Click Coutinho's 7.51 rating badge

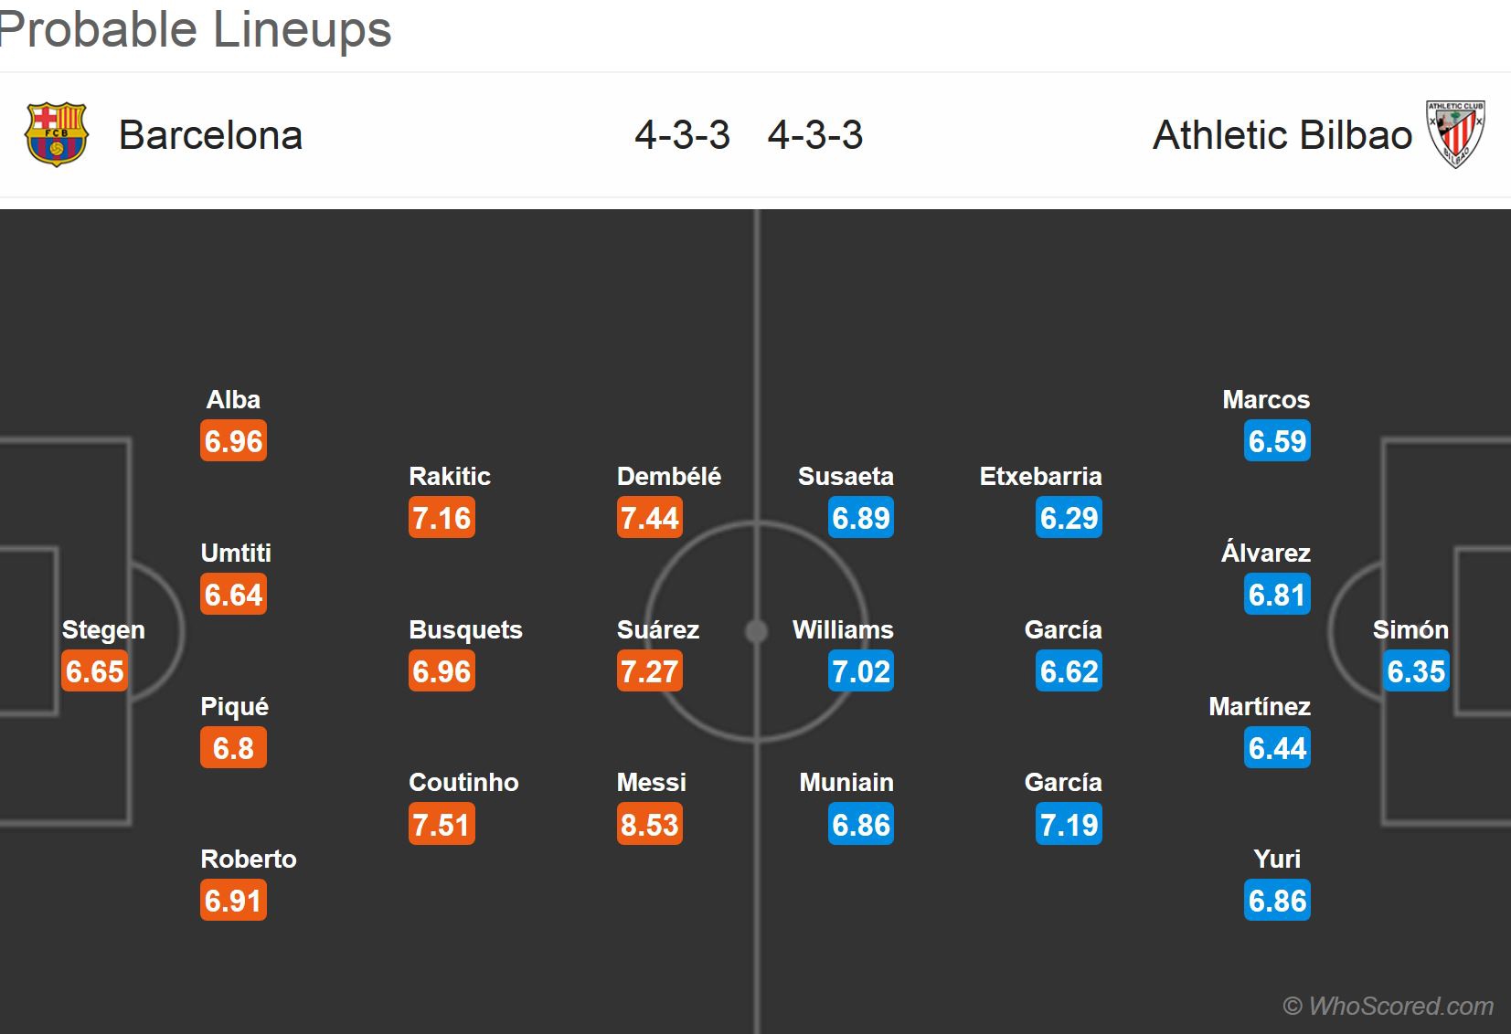442,824
